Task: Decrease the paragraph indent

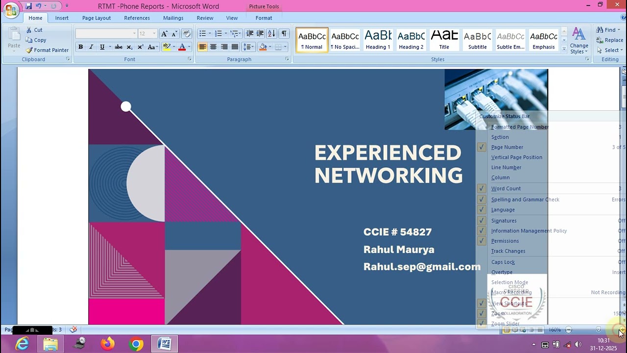Action: (x=250, y=34)
